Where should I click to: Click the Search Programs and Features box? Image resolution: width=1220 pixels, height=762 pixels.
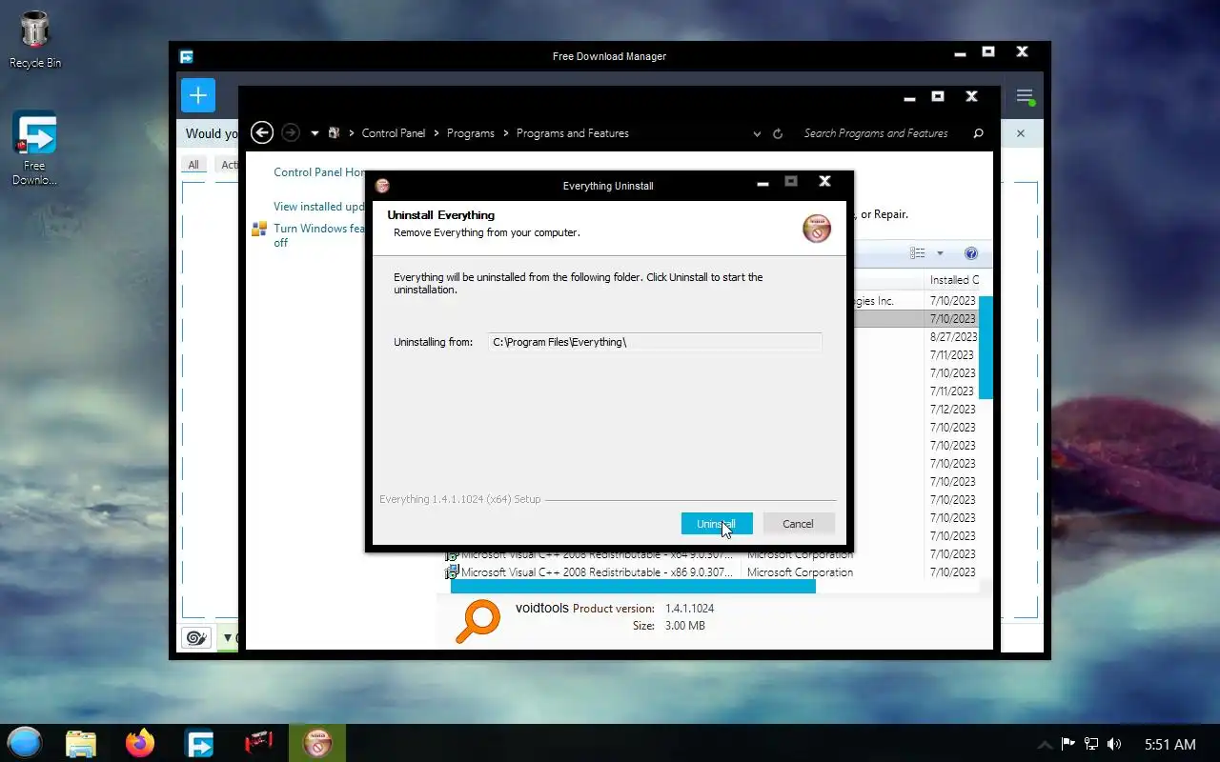coord(876,133)
